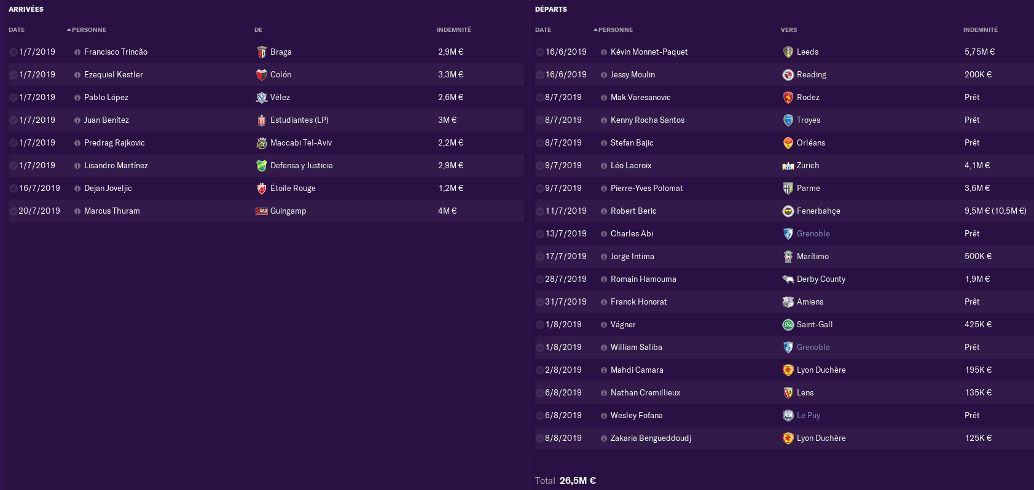1034x490 pixels.
Task: Click the Le Puy club crest
Action: pyautogui.click(x=788, y=416)
